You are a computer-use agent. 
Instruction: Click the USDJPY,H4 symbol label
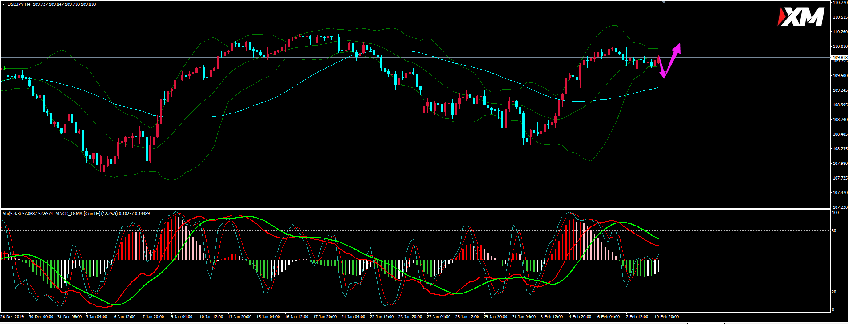pos(19,4)
